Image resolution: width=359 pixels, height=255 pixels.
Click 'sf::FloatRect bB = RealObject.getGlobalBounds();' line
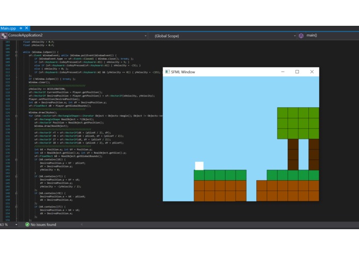click(x=68, y=156)
